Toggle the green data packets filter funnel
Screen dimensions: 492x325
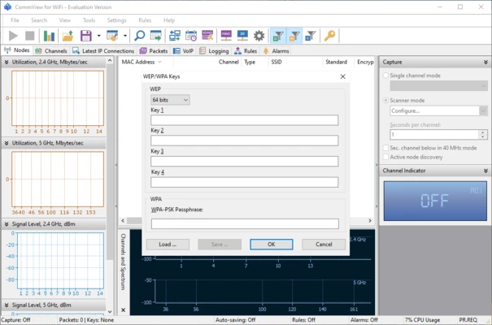point(278,36)
